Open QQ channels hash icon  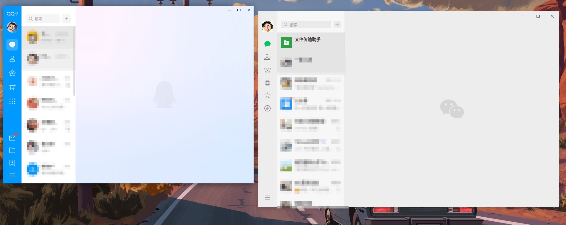pos(12,87)
